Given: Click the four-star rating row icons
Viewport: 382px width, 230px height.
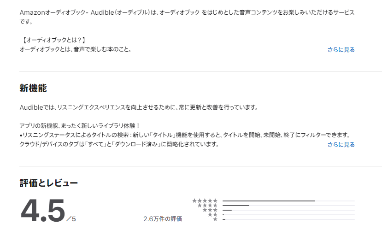Looking at the screenshot, I should coord(207,206).
